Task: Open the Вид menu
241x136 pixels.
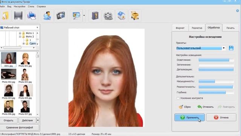Action: 9,6
